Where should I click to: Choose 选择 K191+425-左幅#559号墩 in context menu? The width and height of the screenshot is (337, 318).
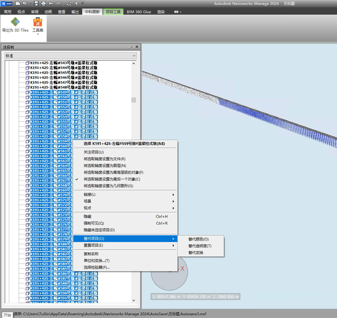(x=125, y=144)
